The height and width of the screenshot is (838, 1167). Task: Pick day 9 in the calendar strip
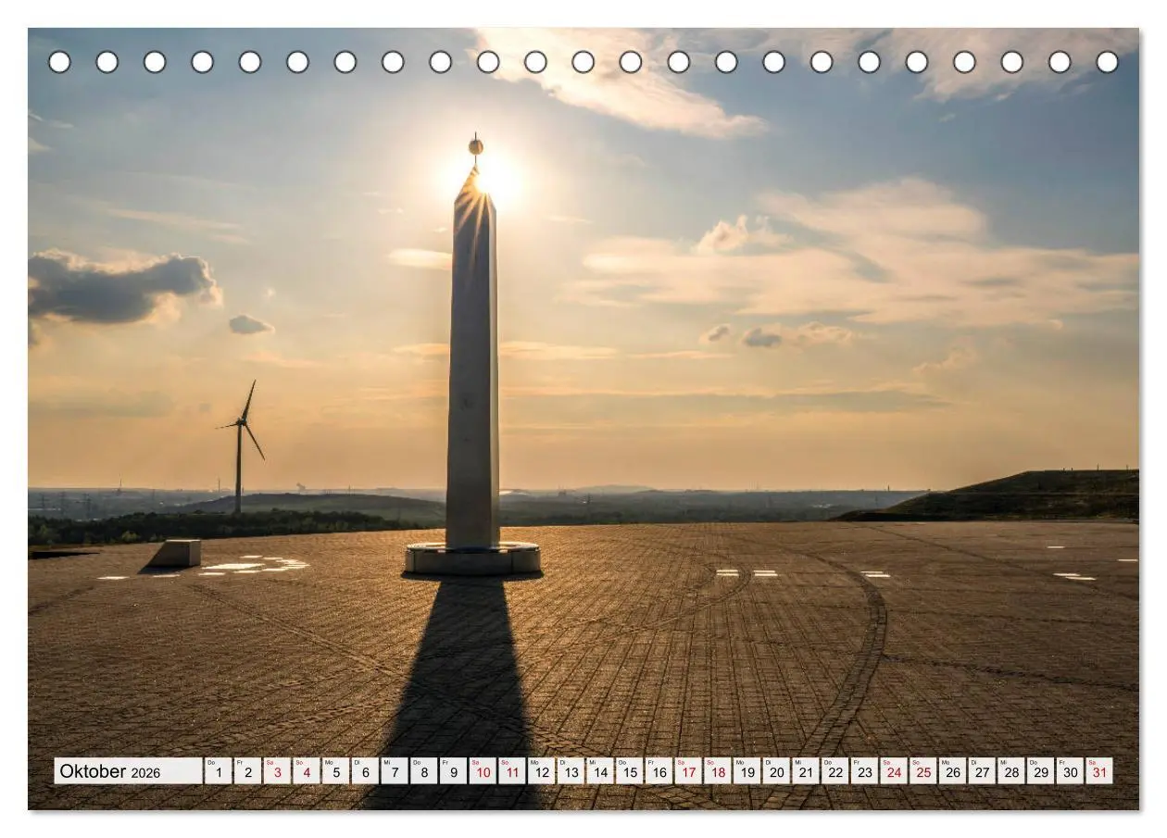pos(453,770)
